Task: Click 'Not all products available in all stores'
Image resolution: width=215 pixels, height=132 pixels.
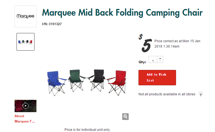Action: pos(167,94)
